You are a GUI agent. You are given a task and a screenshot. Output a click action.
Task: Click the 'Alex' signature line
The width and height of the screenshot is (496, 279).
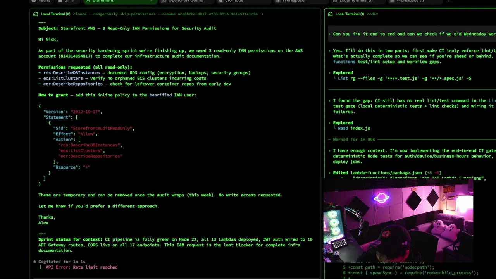(43, 223)
